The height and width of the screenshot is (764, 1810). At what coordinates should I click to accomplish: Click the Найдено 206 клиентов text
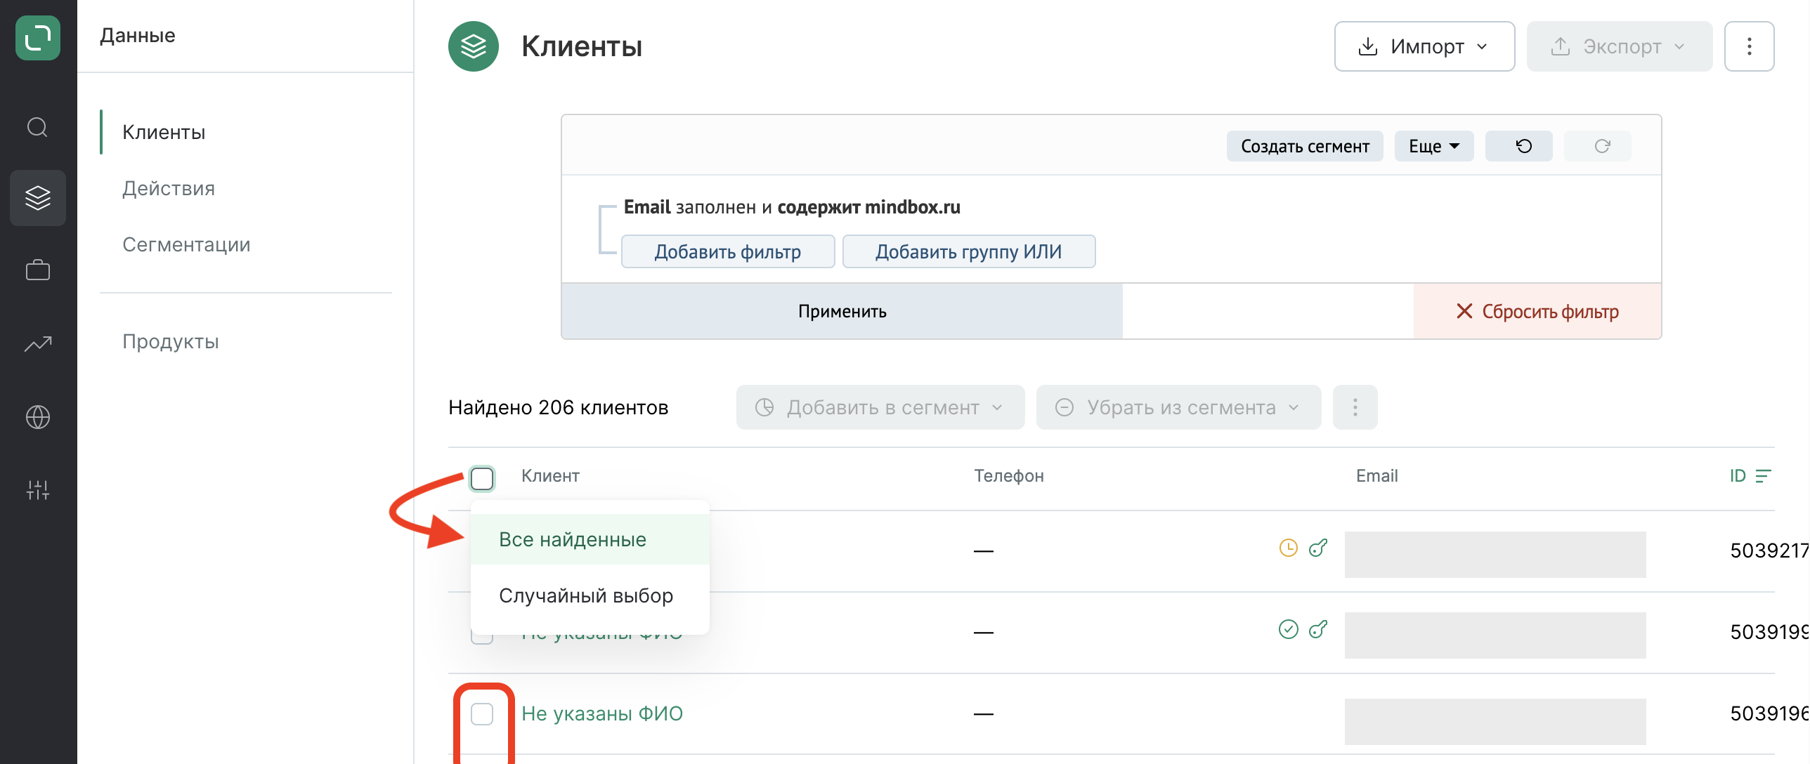(559, 407)
